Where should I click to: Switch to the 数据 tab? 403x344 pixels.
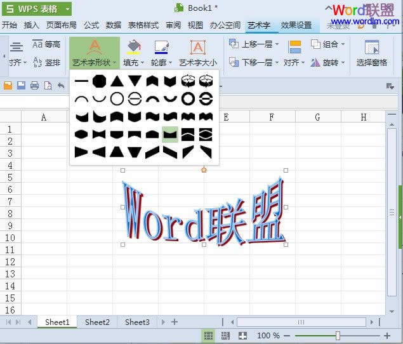pyautogui.click(x=114, y=25)
